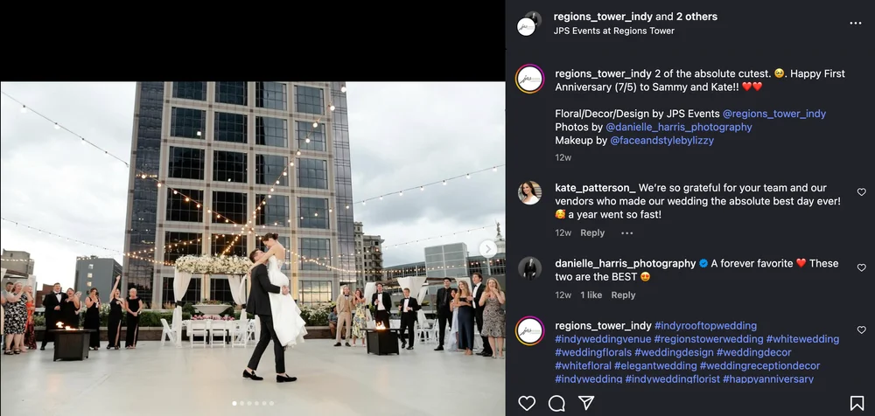The height and width of the screenshot is (416, 875).
Task: View the 1 like on Danielle's comment
Action: (590, 295)
